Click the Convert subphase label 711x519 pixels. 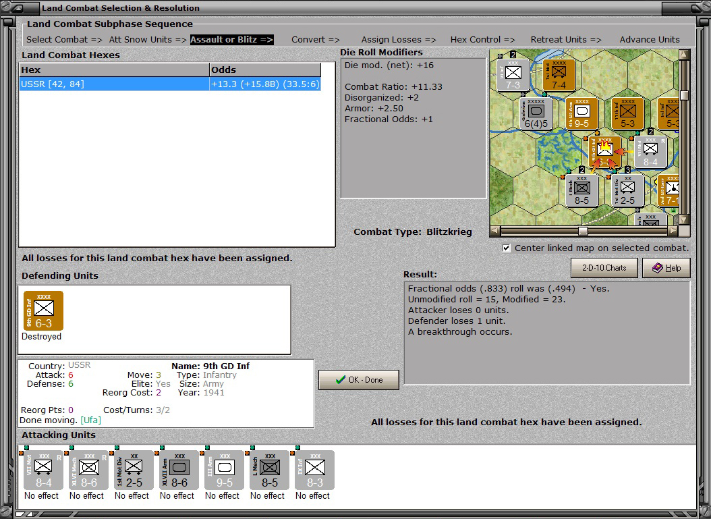point(316,39)
